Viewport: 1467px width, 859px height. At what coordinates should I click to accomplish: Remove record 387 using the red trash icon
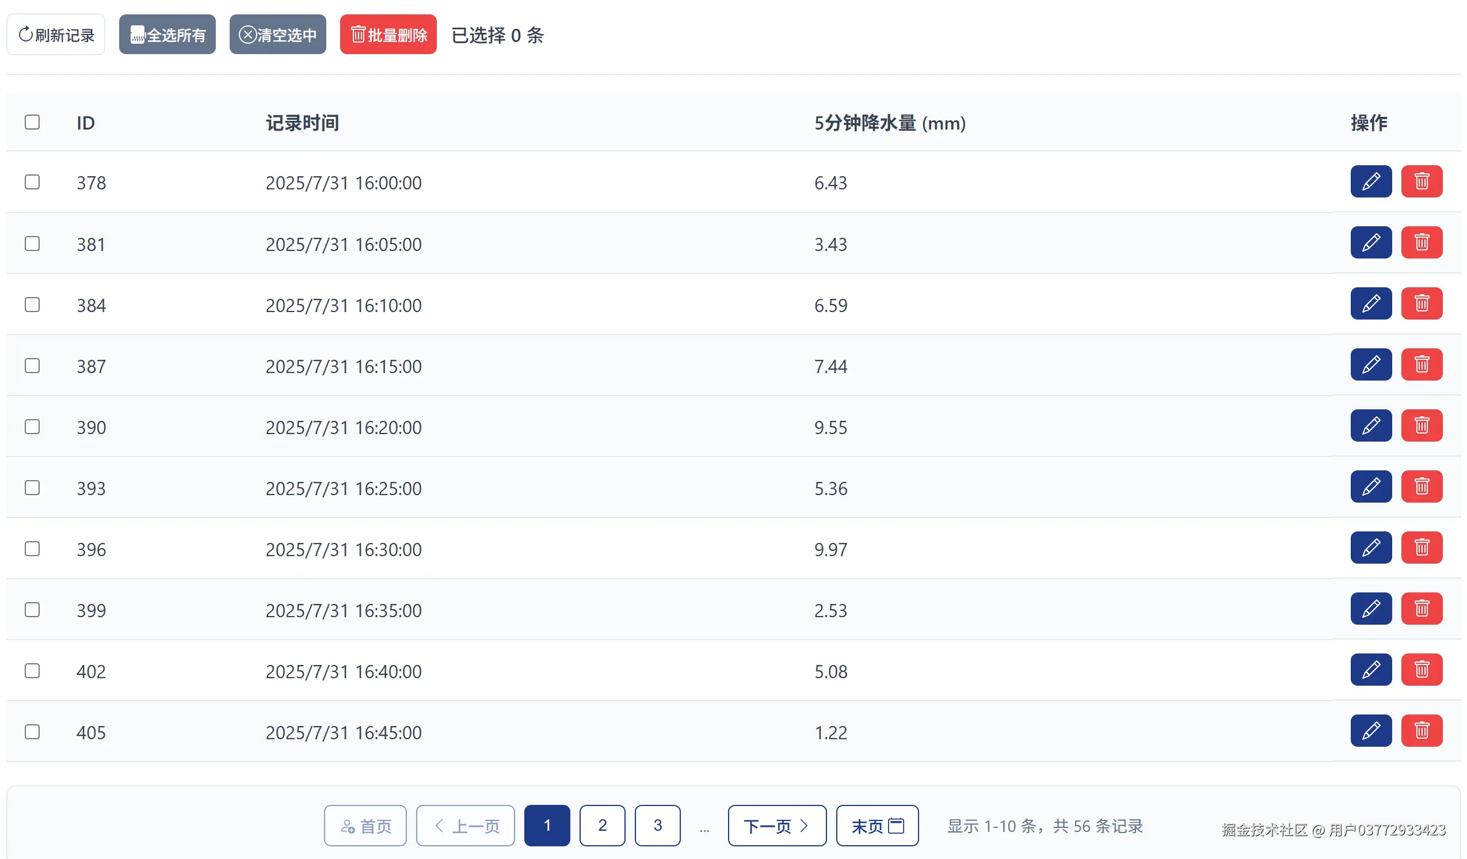(1421, 364)
